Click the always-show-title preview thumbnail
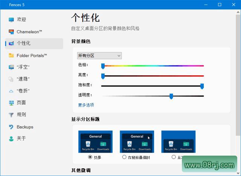 coord(95,142)
